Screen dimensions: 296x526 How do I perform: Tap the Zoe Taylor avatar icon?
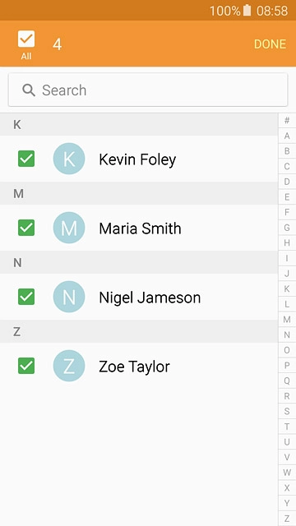[69, 366]
